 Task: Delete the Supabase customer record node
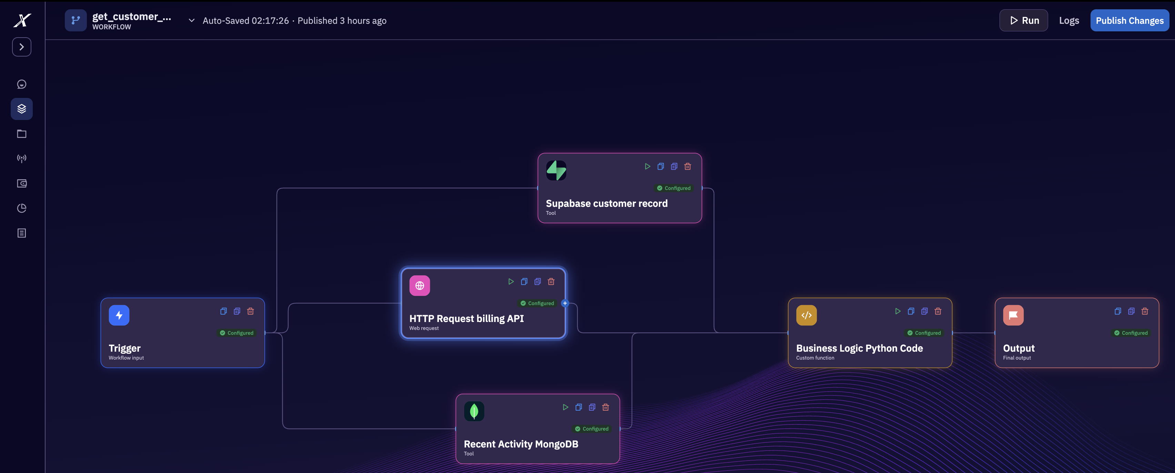(687, 167)
